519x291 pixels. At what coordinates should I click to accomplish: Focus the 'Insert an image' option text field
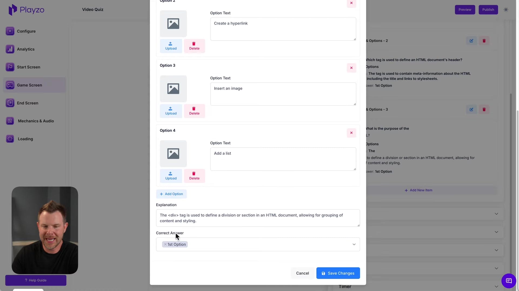coord(283,94)
